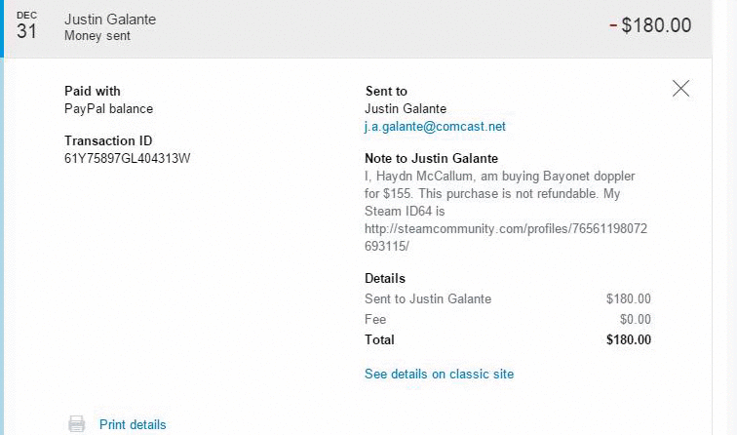Click the -$180.00 amount in the header
The height and width of the screenshot is (435, 737).
(650, 25)
